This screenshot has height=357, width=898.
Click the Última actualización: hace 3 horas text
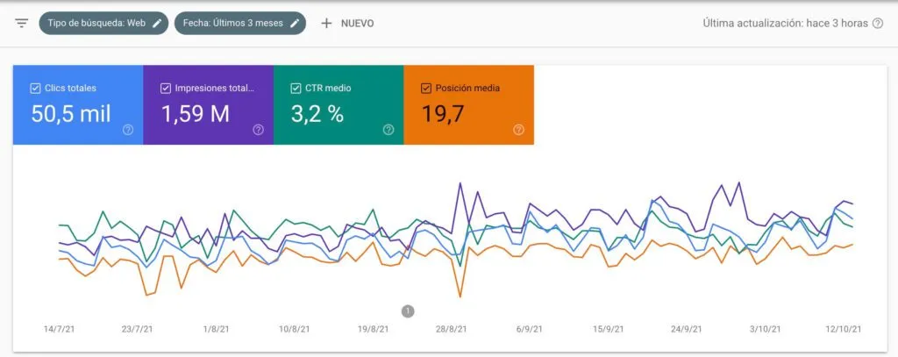[785, 24]
